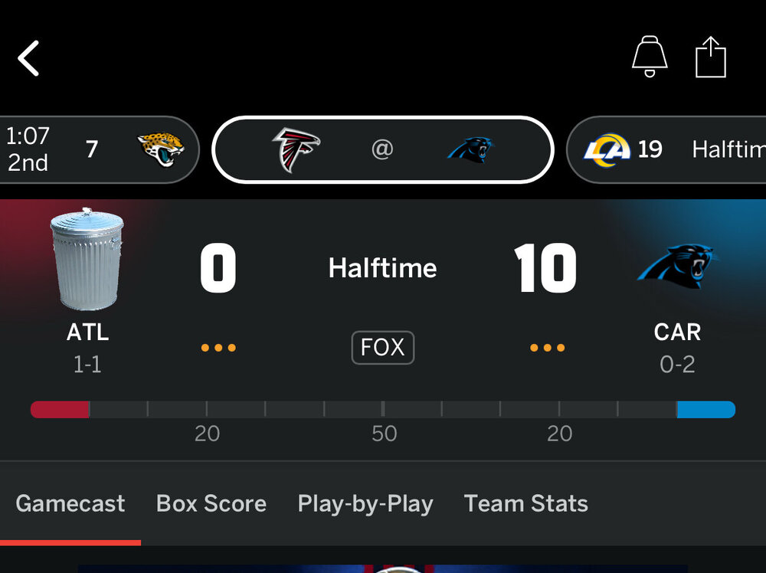Tap the trash can ATL team logo
The width and height of the screenshot is (766, 573).
[87, 259]
